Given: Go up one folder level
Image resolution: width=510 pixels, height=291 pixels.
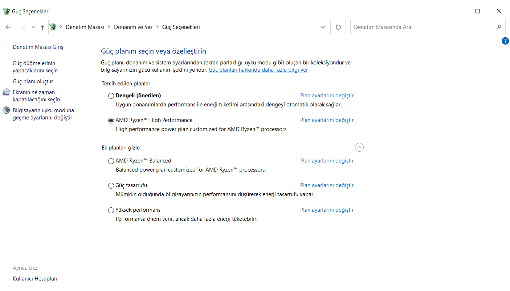Looking at the screenshot, I should tap(42, 27).
